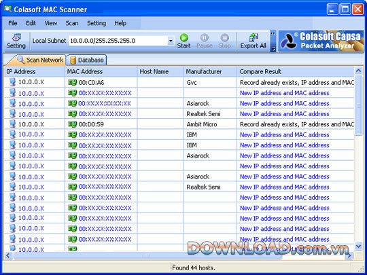Click the Colasoft MAC Scanner title bar icon

pos(8,9)
